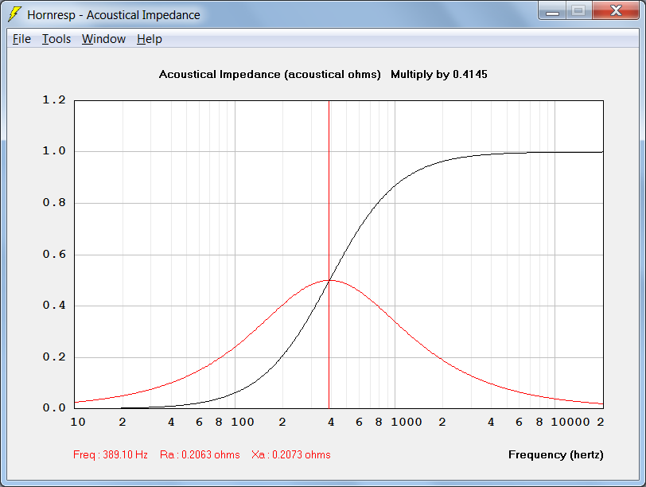The width and height of the screenshot is (646, 487).
Task: Minimize the Hornresp window
Action: click(552, 10)
